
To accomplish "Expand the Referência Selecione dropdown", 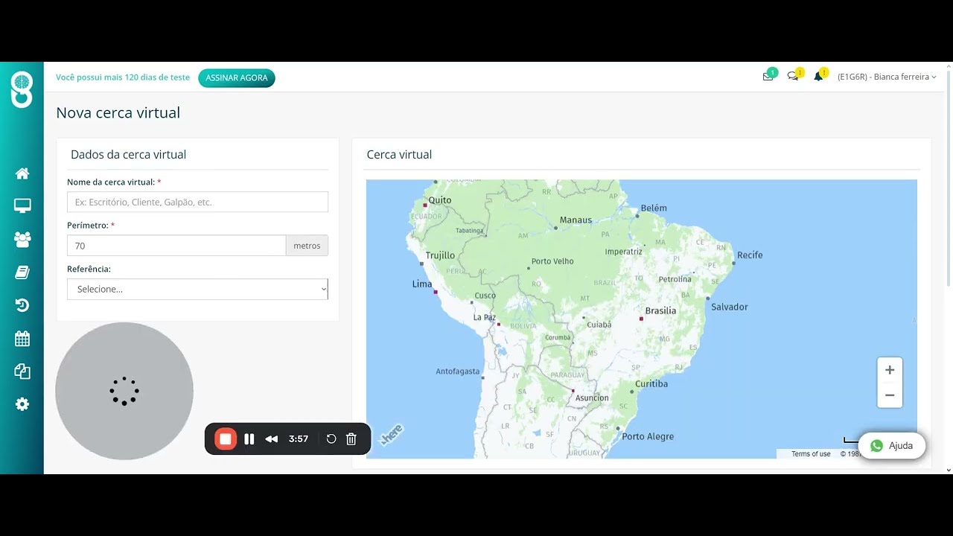I will point(197,289).
